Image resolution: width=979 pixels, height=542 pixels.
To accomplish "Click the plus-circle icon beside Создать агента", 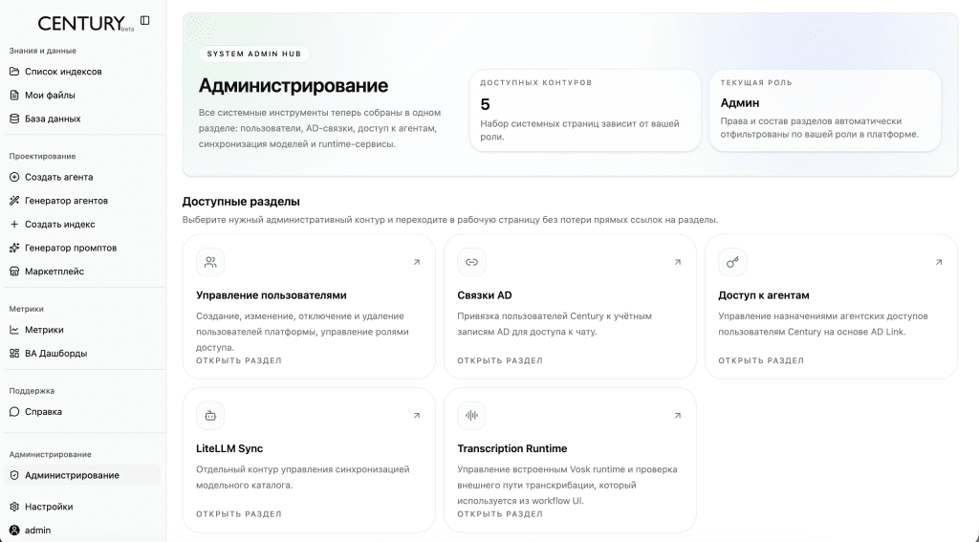I will click(14, 177).
